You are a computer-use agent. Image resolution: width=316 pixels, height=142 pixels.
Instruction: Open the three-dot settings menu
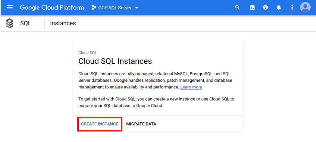pyautogui.click(x=292, y=8)
